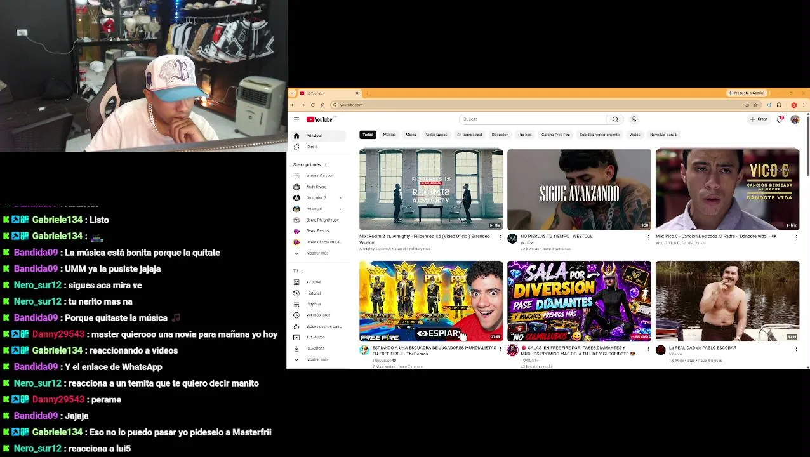This screenshot has height=457, width=810.
Task: Open options menu for Vico C mix
Action: pos(797,237)
